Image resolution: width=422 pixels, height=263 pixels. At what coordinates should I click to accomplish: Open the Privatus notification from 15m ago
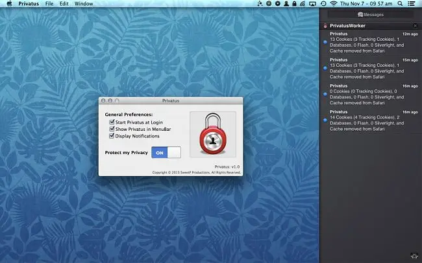click(x=371, y=69)
